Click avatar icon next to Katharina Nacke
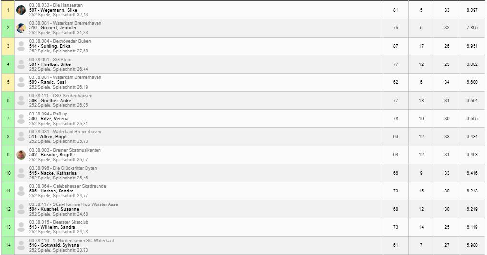The width and height of the screenshot is (487, 255). coord(21,173)
